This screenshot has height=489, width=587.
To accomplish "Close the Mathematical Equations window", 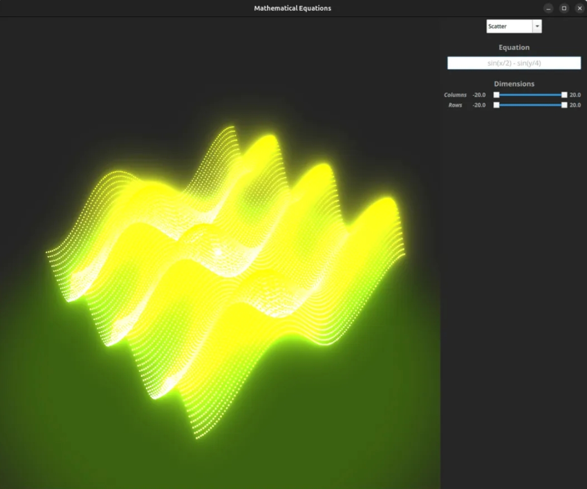I will pos(579,8).
